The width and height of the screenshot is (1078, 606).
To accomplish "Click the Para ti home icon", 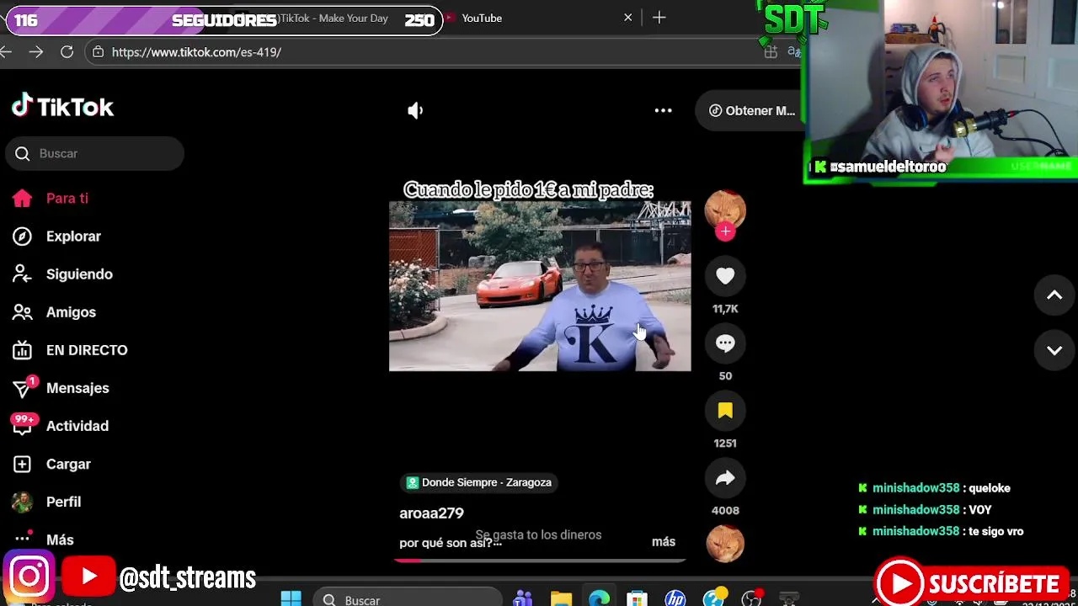I will (x=22, y=199).
